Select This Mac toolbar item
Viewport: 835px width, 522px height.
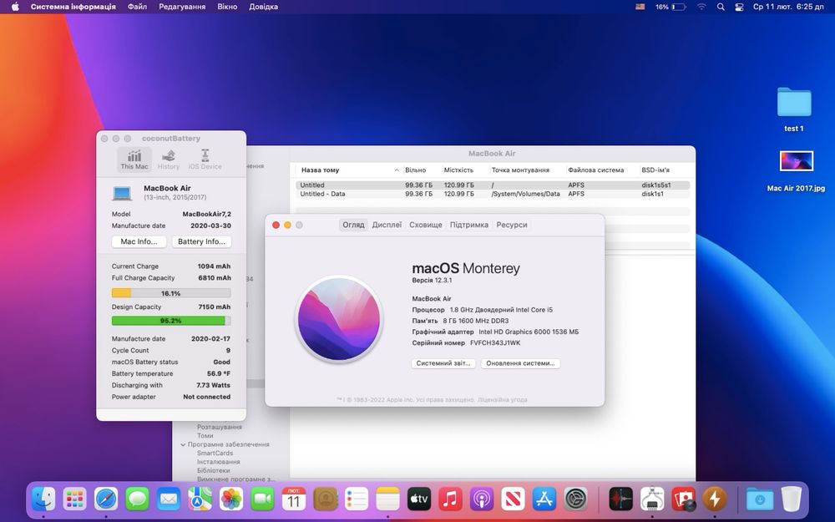tap(134, 160)
